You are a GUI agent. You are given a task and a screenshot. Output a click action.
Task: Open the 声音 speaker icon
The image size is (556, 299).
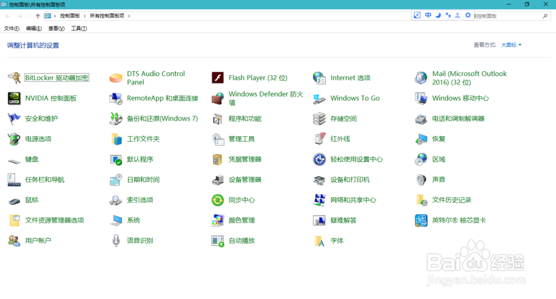click(421, 180)
